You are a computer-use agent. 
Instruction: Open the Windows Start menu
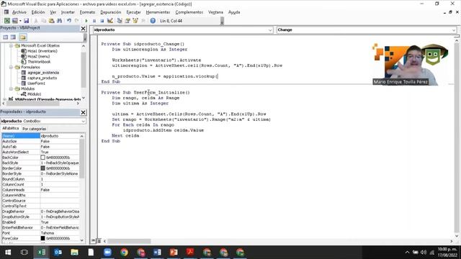(x=8, y=253)
